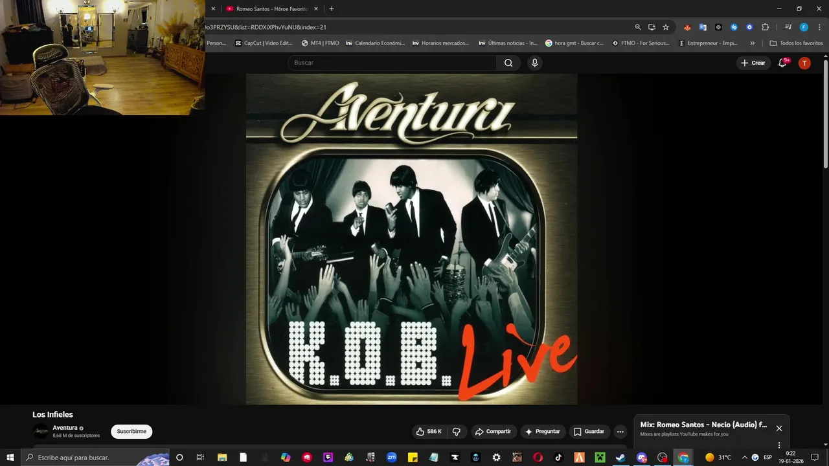Click the YouTube search magnifier button
Screen dimensions: 829x466
tap(508, 63)
